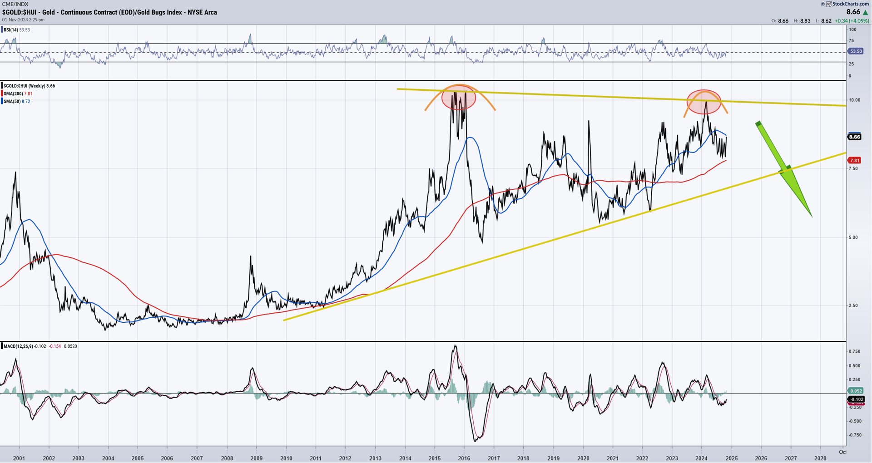Click the RSI value tag "53.53" on the right axis

pyautogui.click(x=855, y=52)
